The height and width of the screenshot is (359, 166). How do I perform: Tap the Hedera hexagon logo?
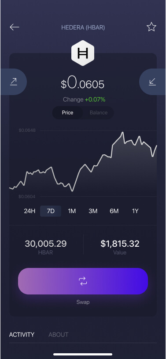tap(83, 53)
